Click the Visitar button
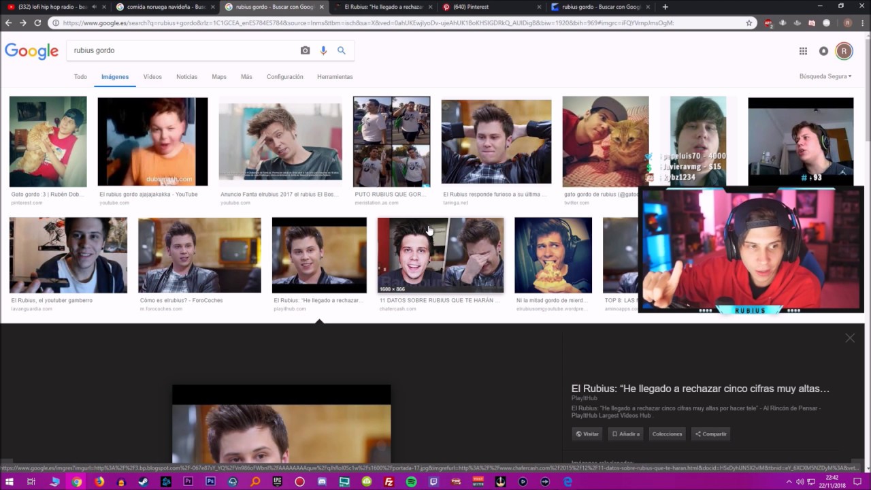The width and height of the screenshot is (871, 490). pyautogui.click(x=587, y=434)
